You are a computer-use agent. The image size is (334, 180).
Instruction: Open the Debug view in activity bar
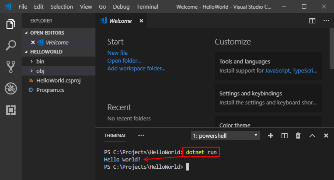[x=11, y=89]
